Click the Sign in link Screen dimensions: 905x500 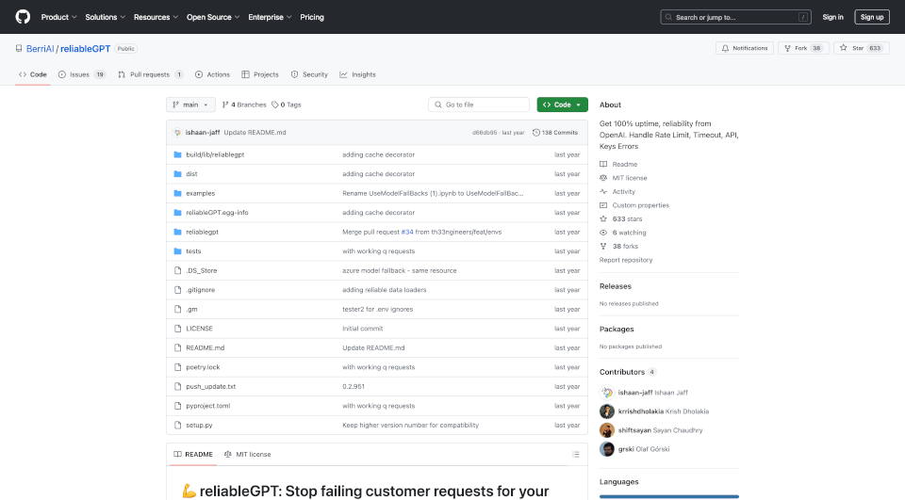[832, 17]
